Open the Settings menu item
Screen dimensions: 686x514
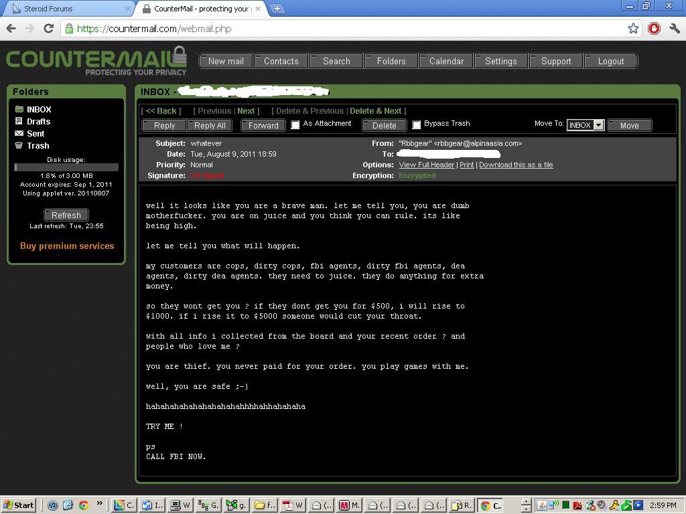(x=500, y=61)
